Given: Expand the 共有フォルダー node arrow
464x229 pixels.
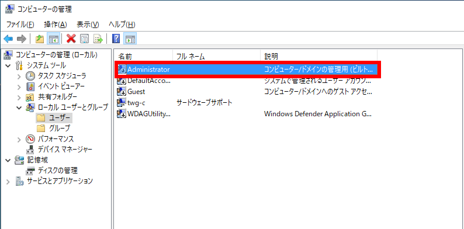Looking at the screenshot, I should point(19,98).
